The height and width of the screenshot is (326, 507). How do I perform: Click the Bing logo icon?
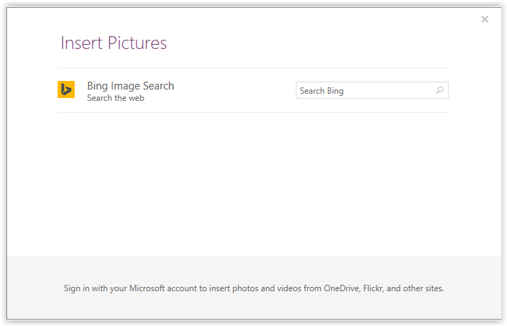[x=66, y=89]
